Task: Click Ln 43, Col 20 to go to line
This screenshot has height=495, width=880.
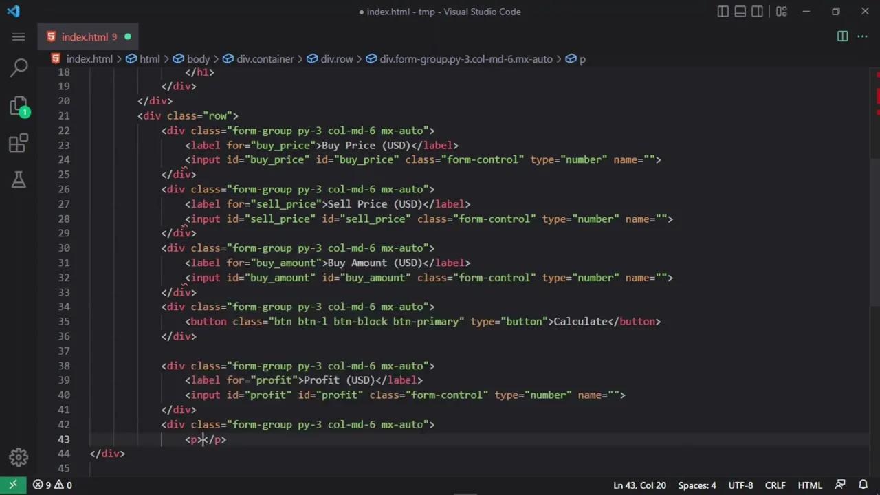Action: pos(639,485)
